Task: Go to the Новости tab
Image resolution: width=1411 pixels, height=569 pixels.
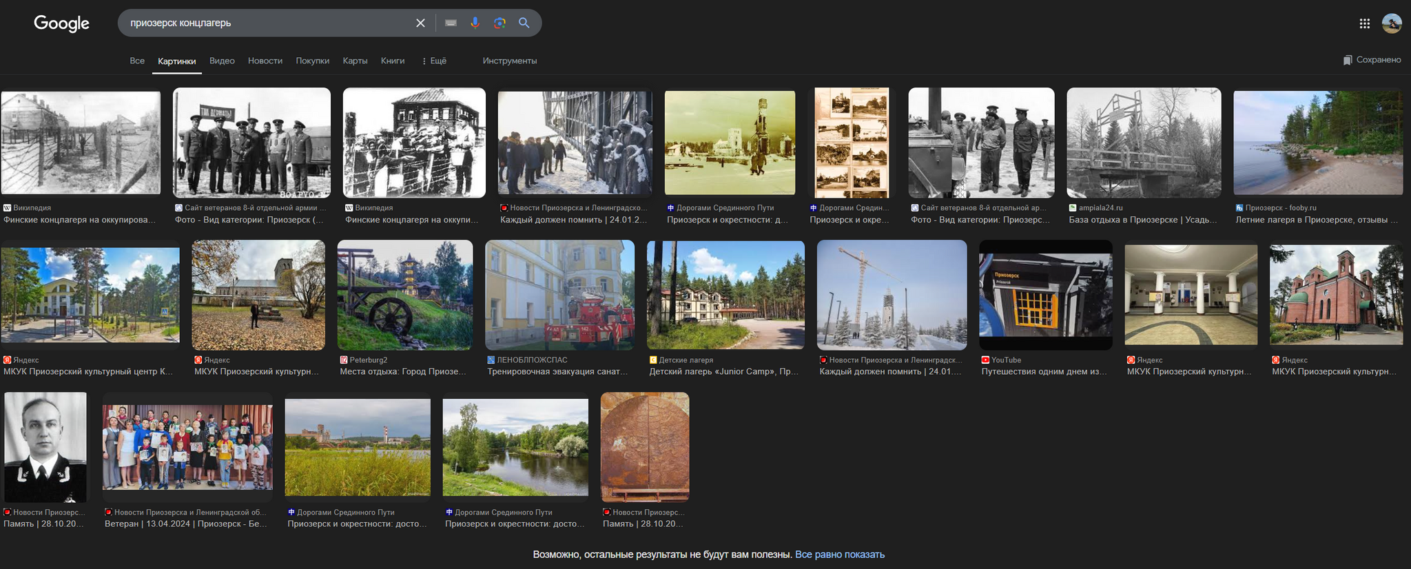Action: 265,61
